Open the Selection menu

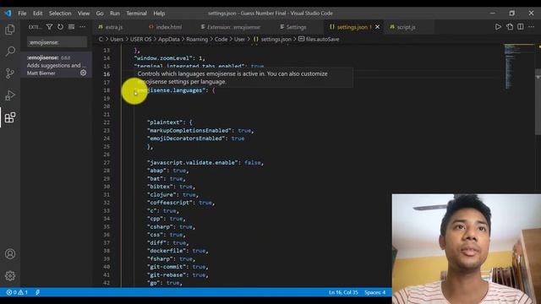pyautogui.click(x=60, y=14)
